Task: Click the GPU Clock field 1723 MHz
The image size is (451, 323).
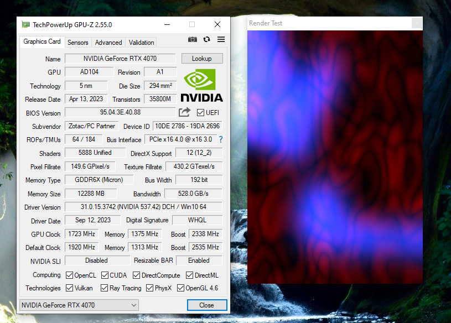Action: (82, 234)
